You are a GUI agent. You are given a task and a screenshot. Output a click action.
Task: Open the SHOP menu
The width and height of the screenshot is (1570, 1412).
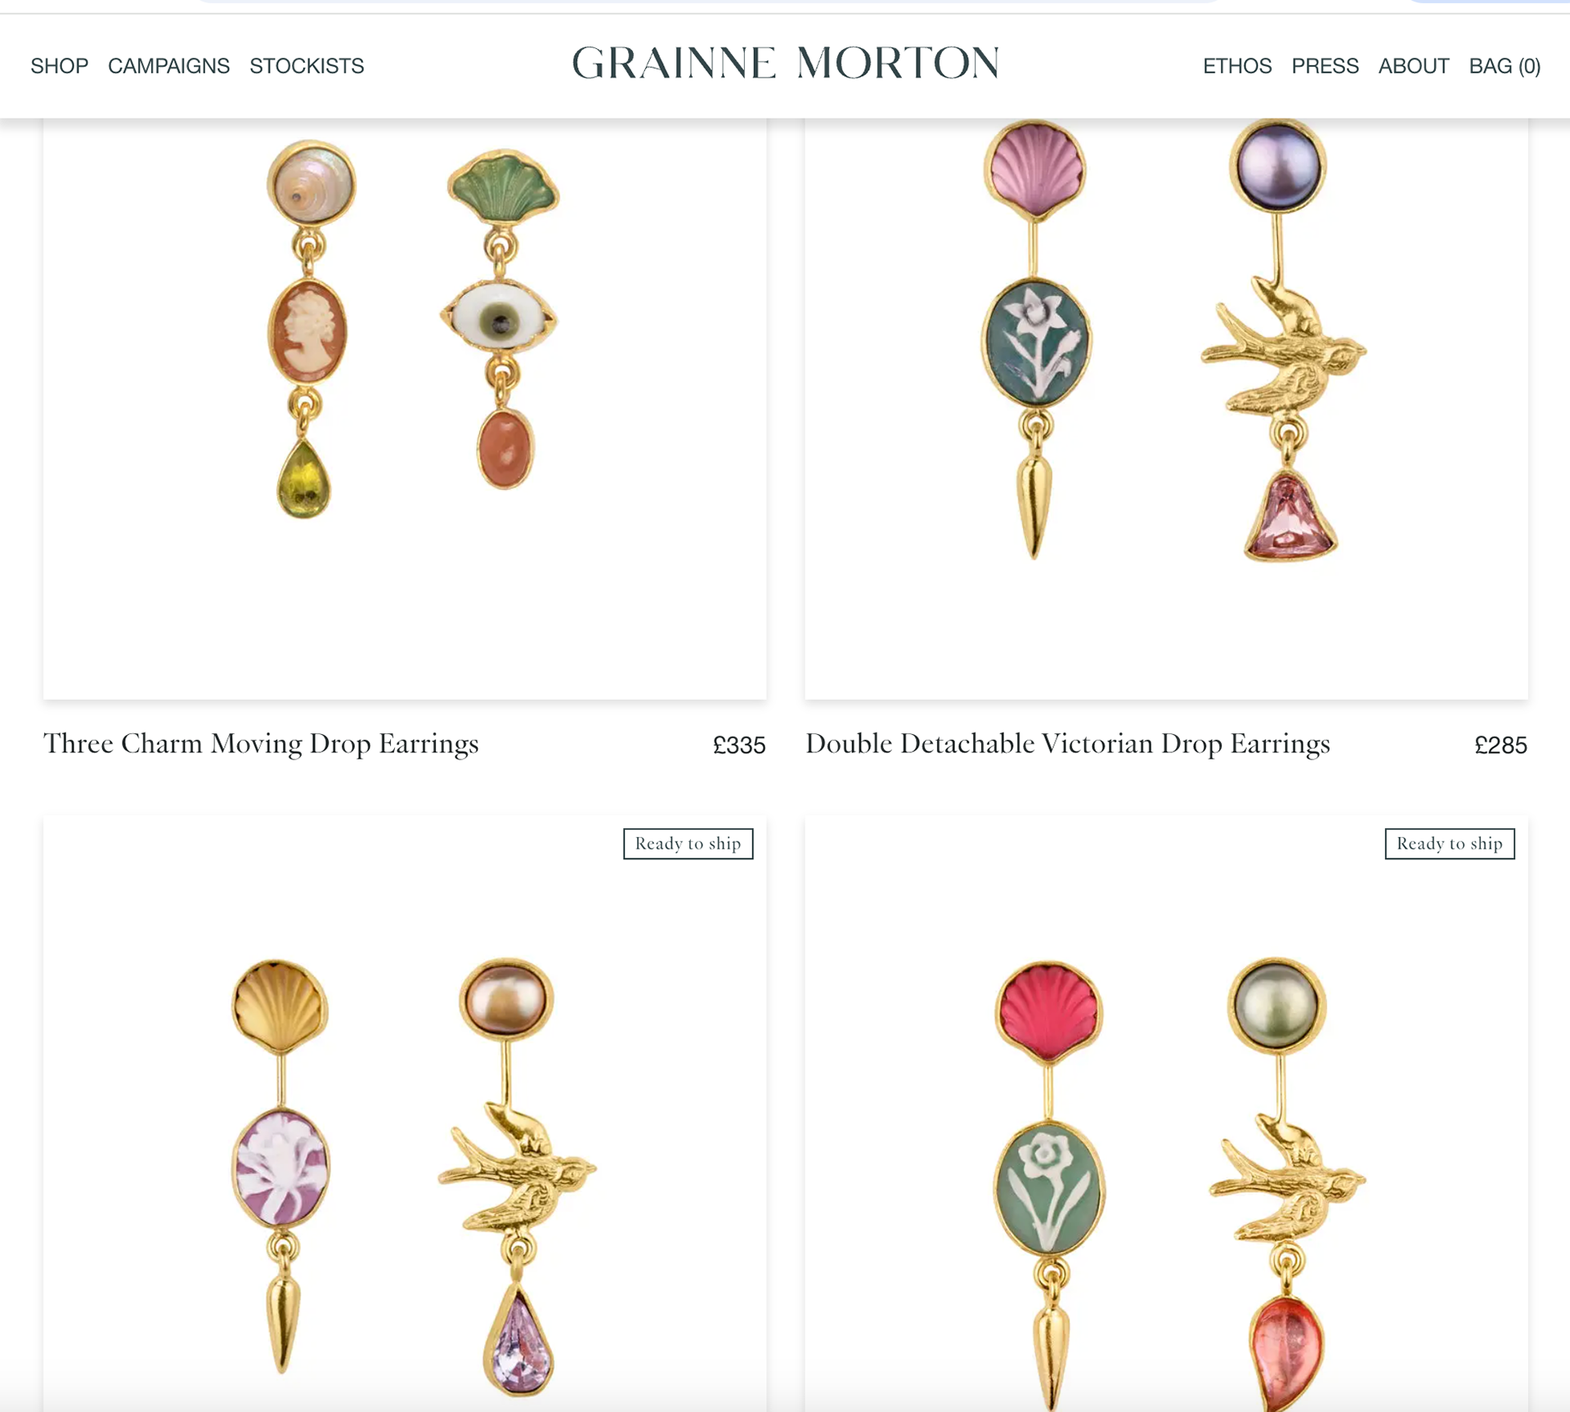tap(60, 65)
